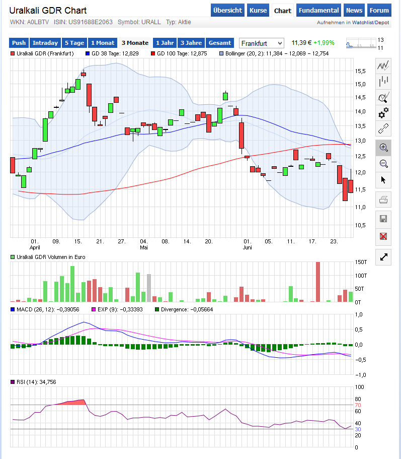
Task: Switch to 1 Monat timeframe
Action: (103, 43)
